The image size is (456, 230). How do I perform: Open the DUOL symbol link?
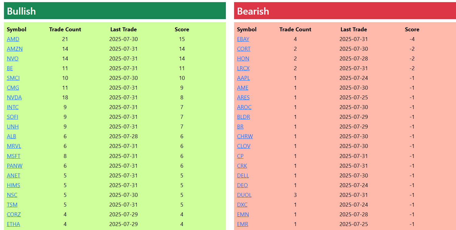tap(244, 195)
